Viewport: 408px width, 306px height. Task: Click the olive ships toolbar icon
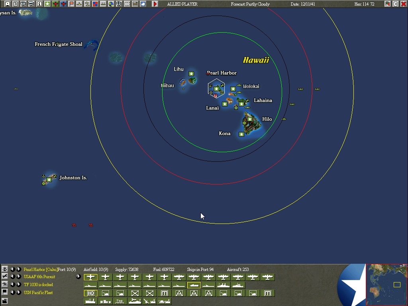103,4
